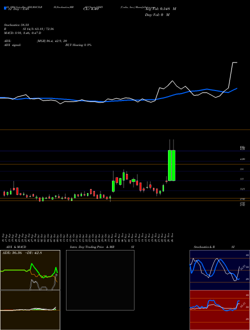Open the empty Intra Day Trading Price panel

point(100,280)
